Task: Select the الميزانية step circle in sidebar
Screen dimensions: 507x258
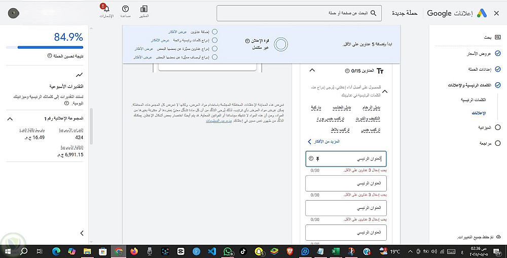Action: click(x=498, y=127)
